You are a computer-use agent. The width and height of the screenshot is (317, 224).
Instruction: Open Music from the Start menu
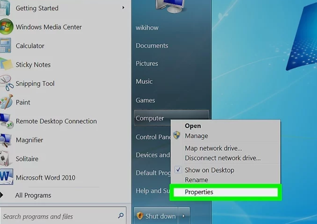click(144, 81)
